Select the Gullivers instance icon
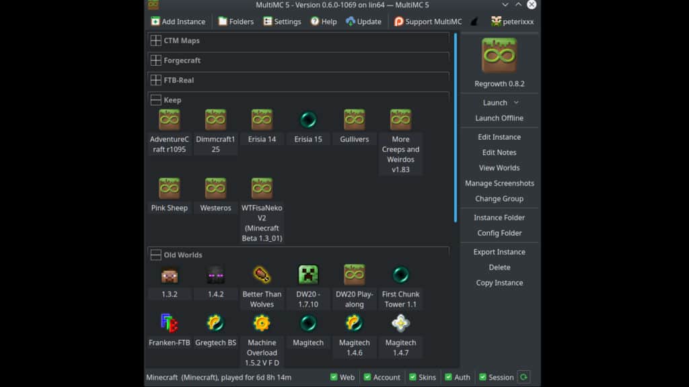Screen dimensions: 689x387 click(x=354, y=120)
